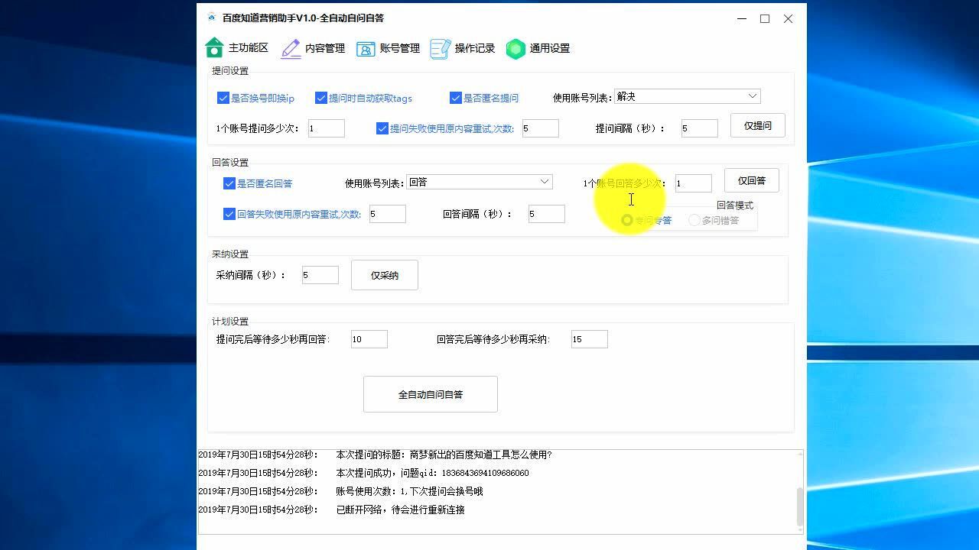Click the green hexagon icon for 通用设置

[x=516, y=48]
